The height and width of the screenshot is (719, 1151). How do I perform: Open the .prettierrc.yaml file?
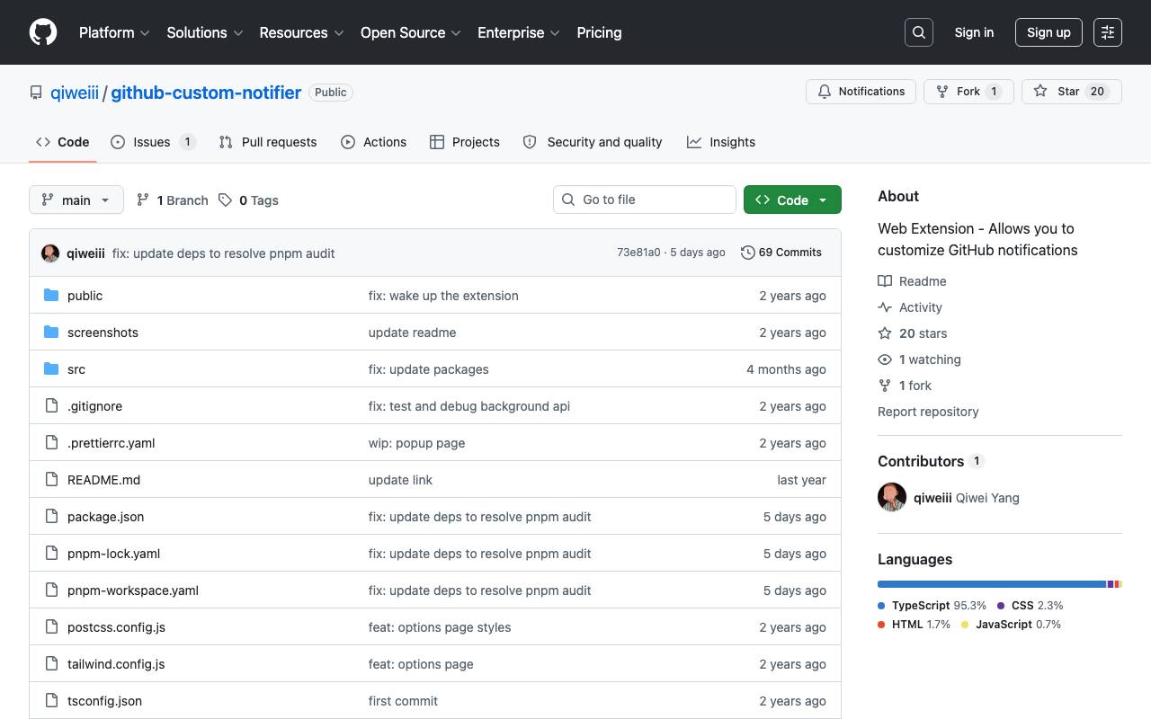[112, 443]
